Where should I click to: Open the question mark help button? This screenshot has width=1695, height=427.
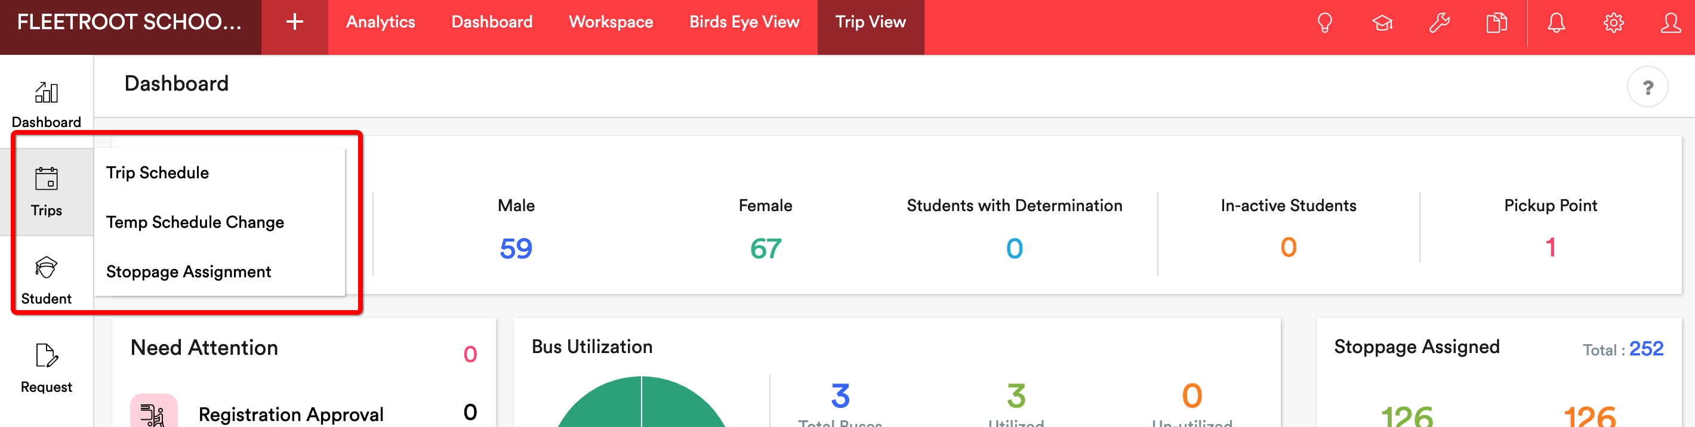click(1647, 87)
